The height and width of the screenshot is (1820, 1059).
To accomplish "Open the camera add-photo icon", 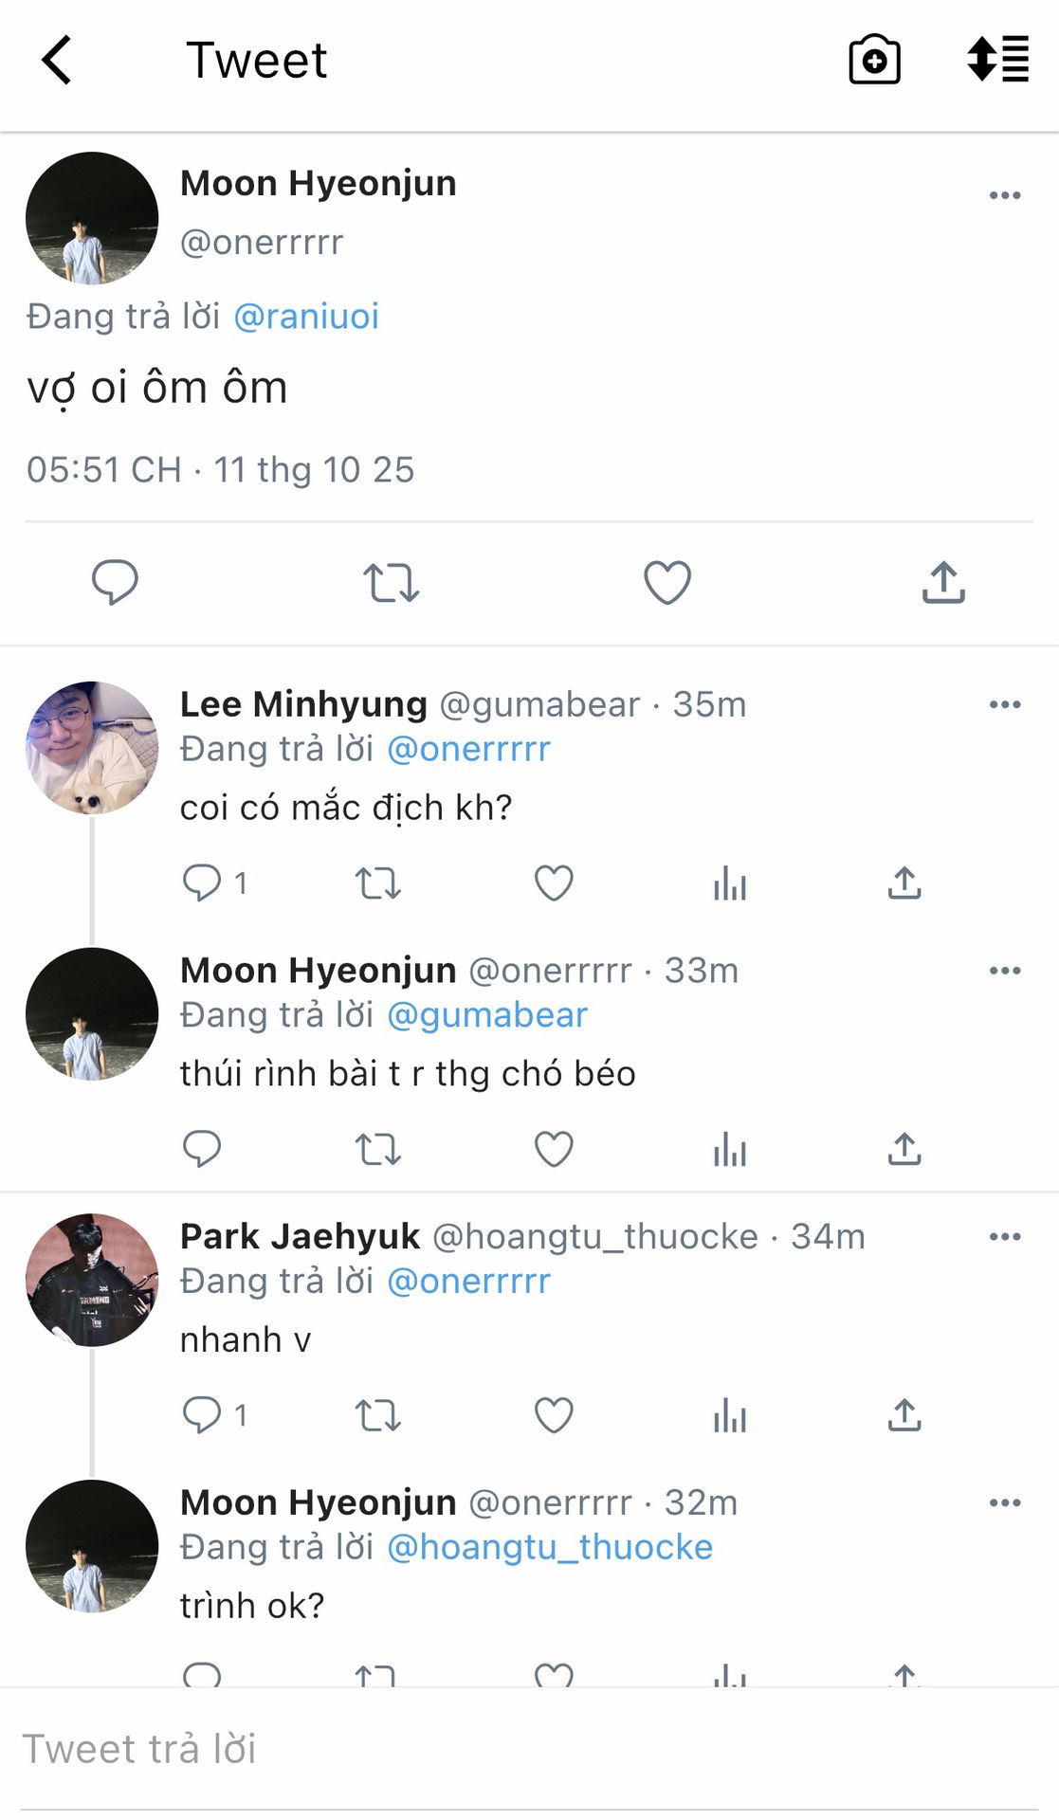I will point(873,61).
